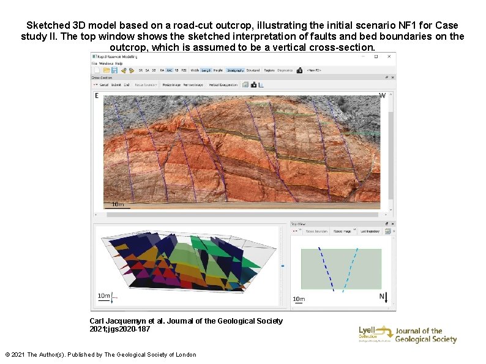The height and width of the screenshot is (364, 486).
Task: Take a snapshot with the main toolbar camera icon
Action: point(299,70)
